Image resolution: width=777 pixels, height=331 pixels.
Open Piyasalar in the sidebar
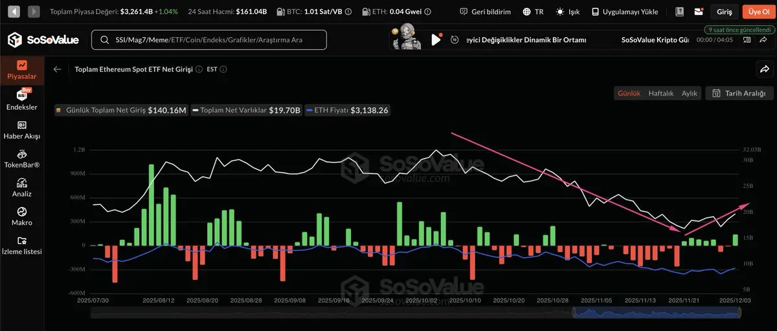point(22,70)
